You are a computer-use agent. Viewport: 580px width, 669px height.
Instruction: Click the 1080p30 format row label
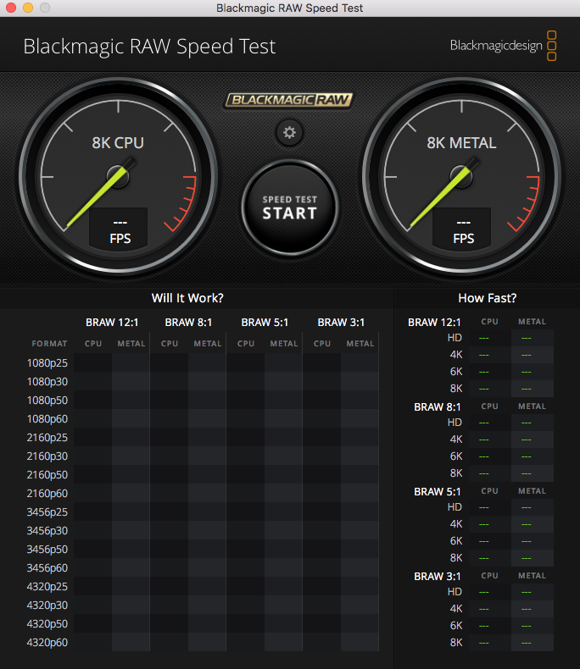pyautogui.click(x=47, y=382)
